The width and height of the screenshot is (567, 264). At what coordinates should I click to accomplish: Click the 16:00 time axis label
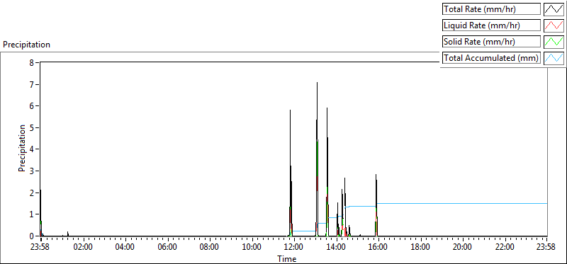pos(378,248)
